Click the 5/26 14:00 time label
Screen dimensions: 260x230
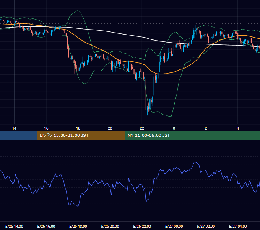click(x=14, y=226)
